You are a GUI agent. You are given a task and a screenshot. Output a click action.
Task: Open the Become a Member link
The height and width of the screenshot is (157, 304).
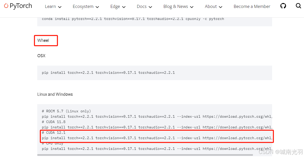(252, 7)
